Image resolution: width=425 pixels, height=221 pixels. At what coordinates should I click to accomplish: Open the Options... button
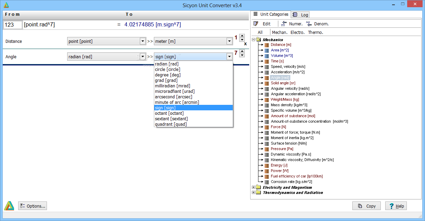tap(33, 206)
